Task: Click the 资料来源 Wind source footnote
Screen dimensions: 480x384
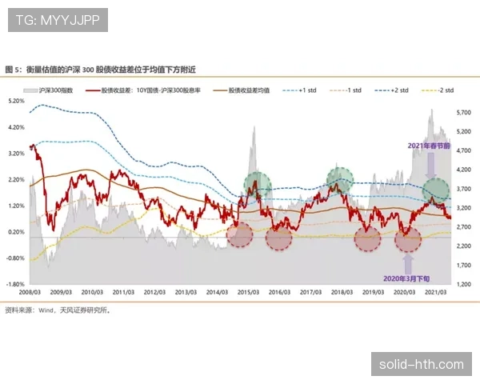Action: pyautogui.click(x=58, y=310)
